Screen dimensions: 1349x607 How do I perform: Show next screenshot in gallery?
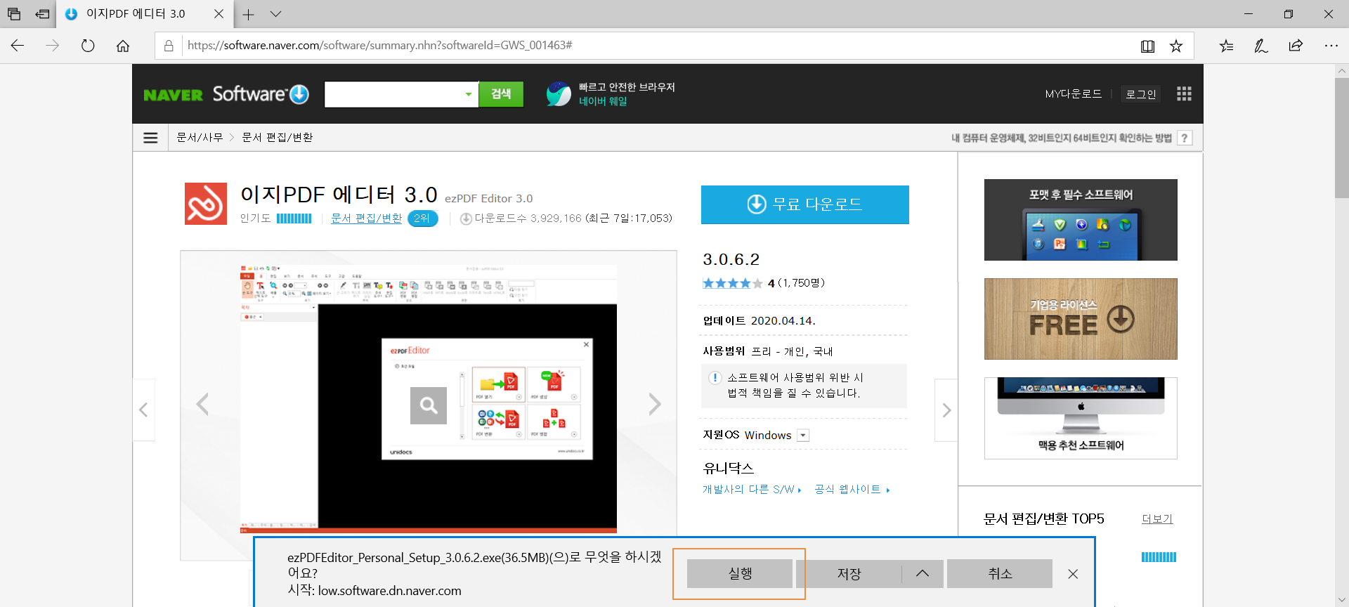(655, 404)
